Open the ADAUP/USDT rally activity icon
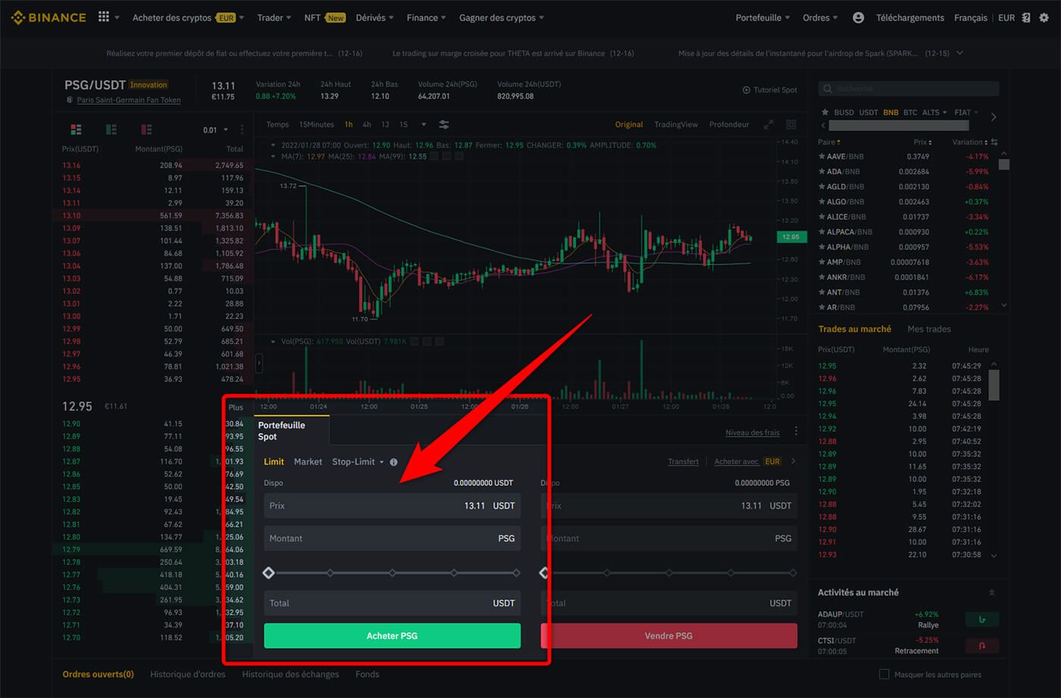 pyautogui.click(x=982, y=619)
